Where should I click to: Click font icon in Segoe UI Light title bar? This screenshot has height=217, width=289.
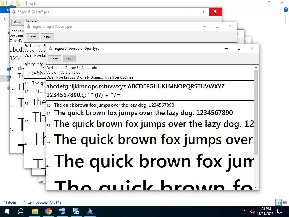tap(29, 26)
